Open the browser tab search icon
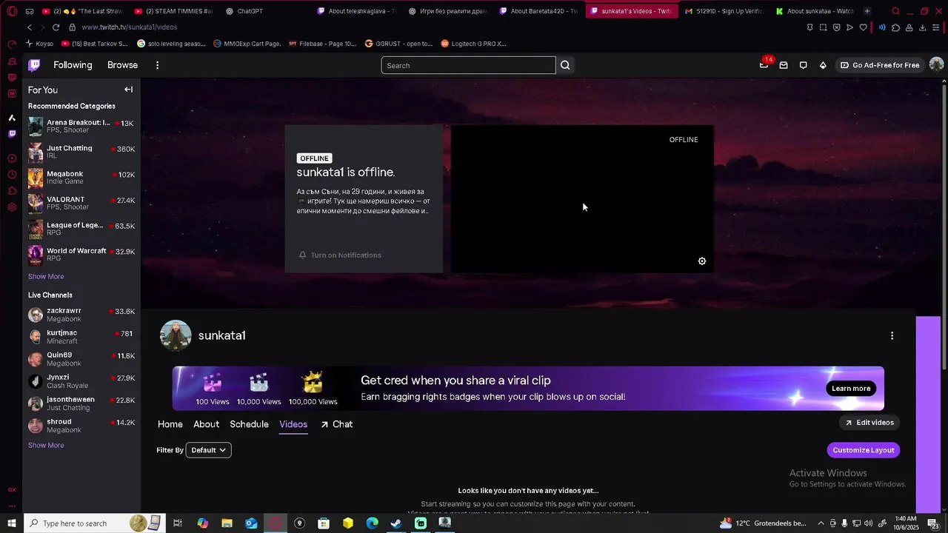The height and width of the screenshot is (533, 948). coord(895,11)
